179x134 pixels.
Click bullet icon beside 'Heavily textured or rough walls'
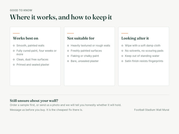pos(68,46)
